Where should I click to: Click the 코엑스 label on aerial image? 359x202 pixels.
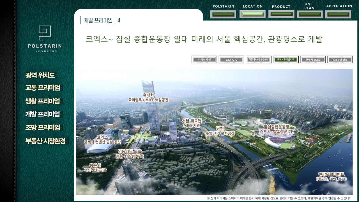point(102,137)
